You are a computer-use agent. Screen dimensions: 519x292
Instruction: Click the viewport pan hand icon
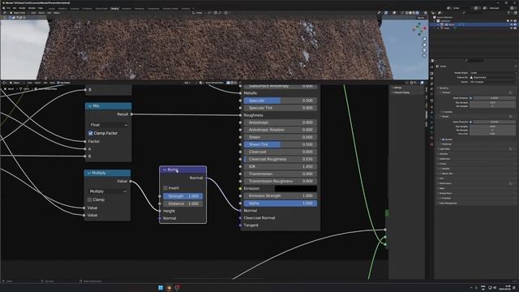(424, 45)
